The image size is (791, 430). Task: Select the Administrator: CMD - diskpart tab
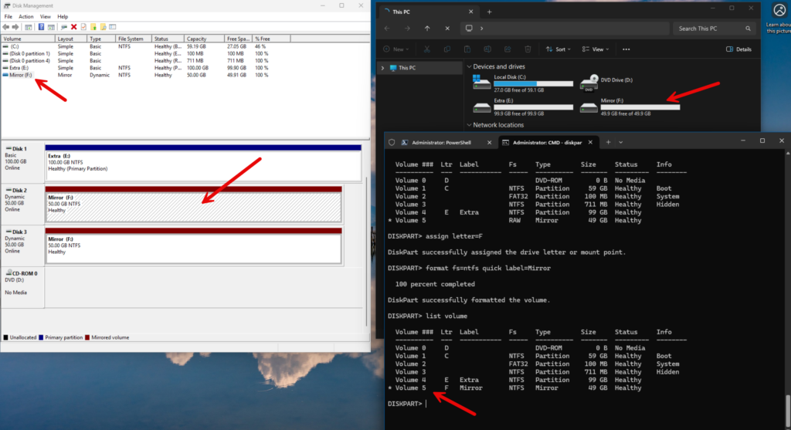(x=547, y=143)
